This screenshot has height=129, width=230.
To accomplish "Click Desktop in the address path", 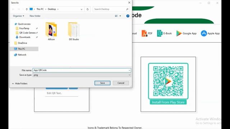I will coord(52,9).
